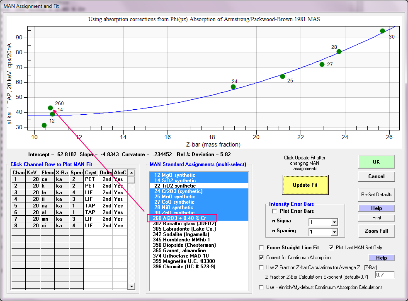Enable the Plot Error Bars checkbox
Screen dimensions: 408x301
click(275, 212)
